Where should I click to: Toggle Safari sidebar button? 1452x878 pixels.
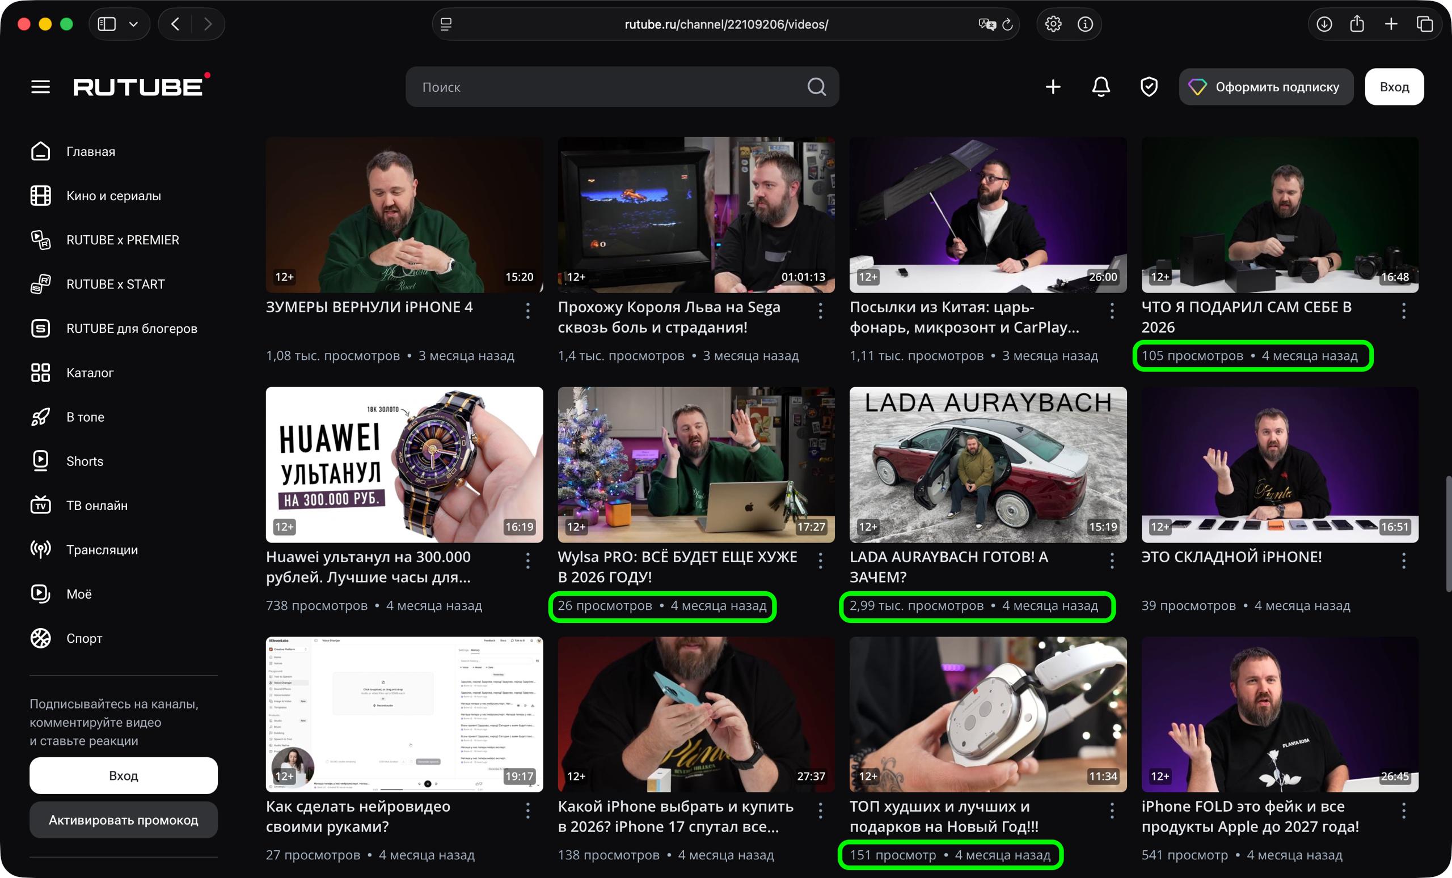point(107,24)
